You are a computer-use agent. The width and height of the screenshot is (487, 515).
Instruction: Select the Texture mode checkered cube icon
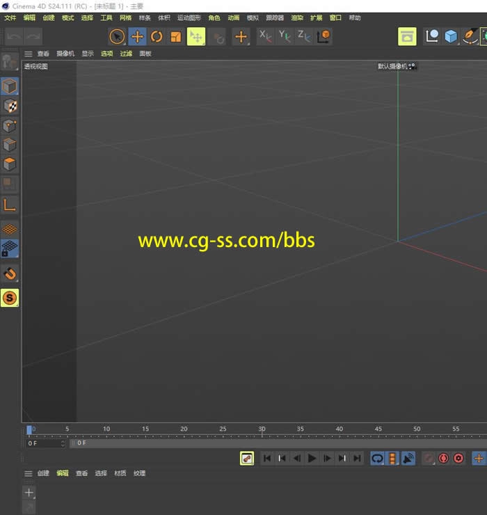[x=10, y=106]
